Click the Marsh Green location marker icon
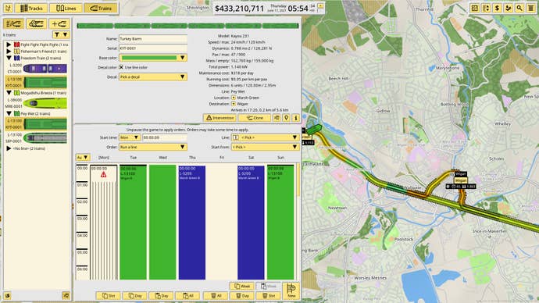 click(234, 98)
